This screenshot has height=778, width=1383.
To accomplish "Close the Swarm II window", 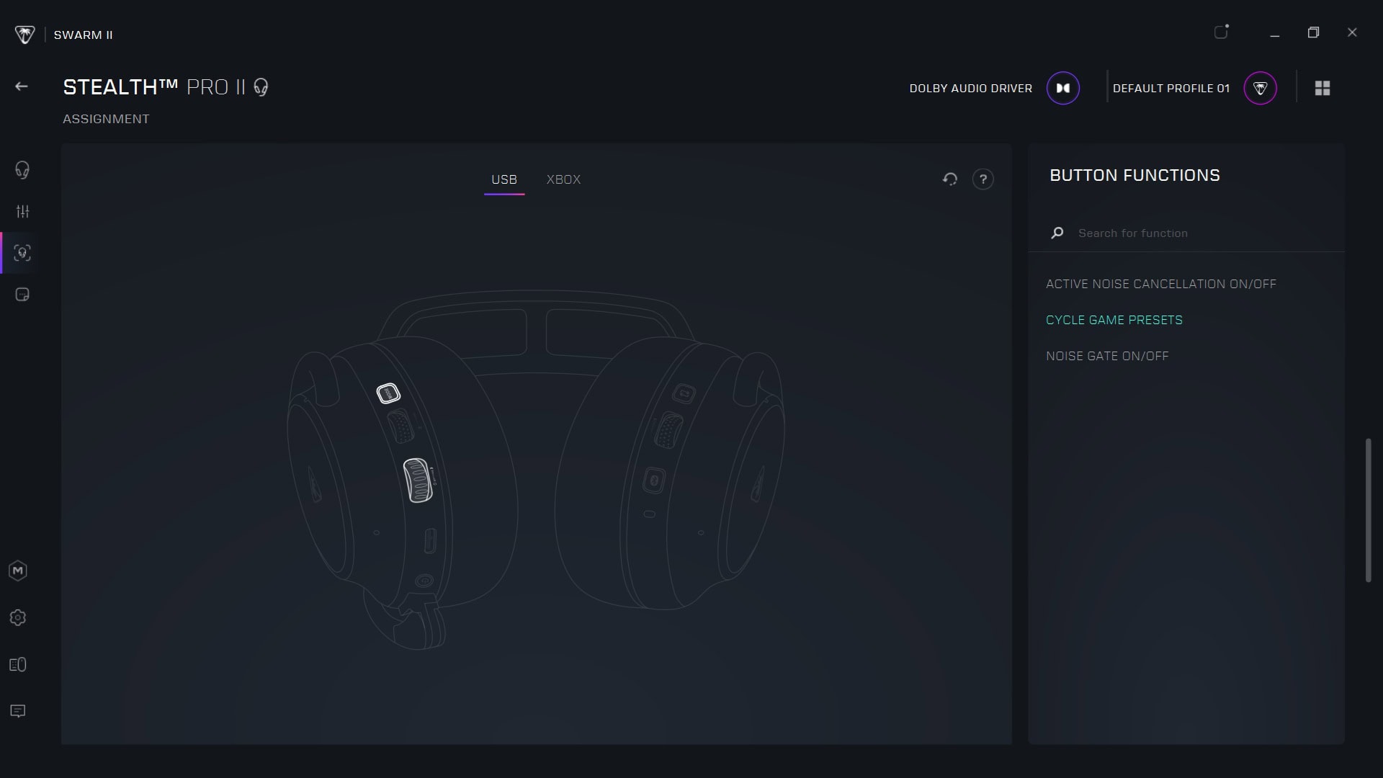I will 1352,32.
